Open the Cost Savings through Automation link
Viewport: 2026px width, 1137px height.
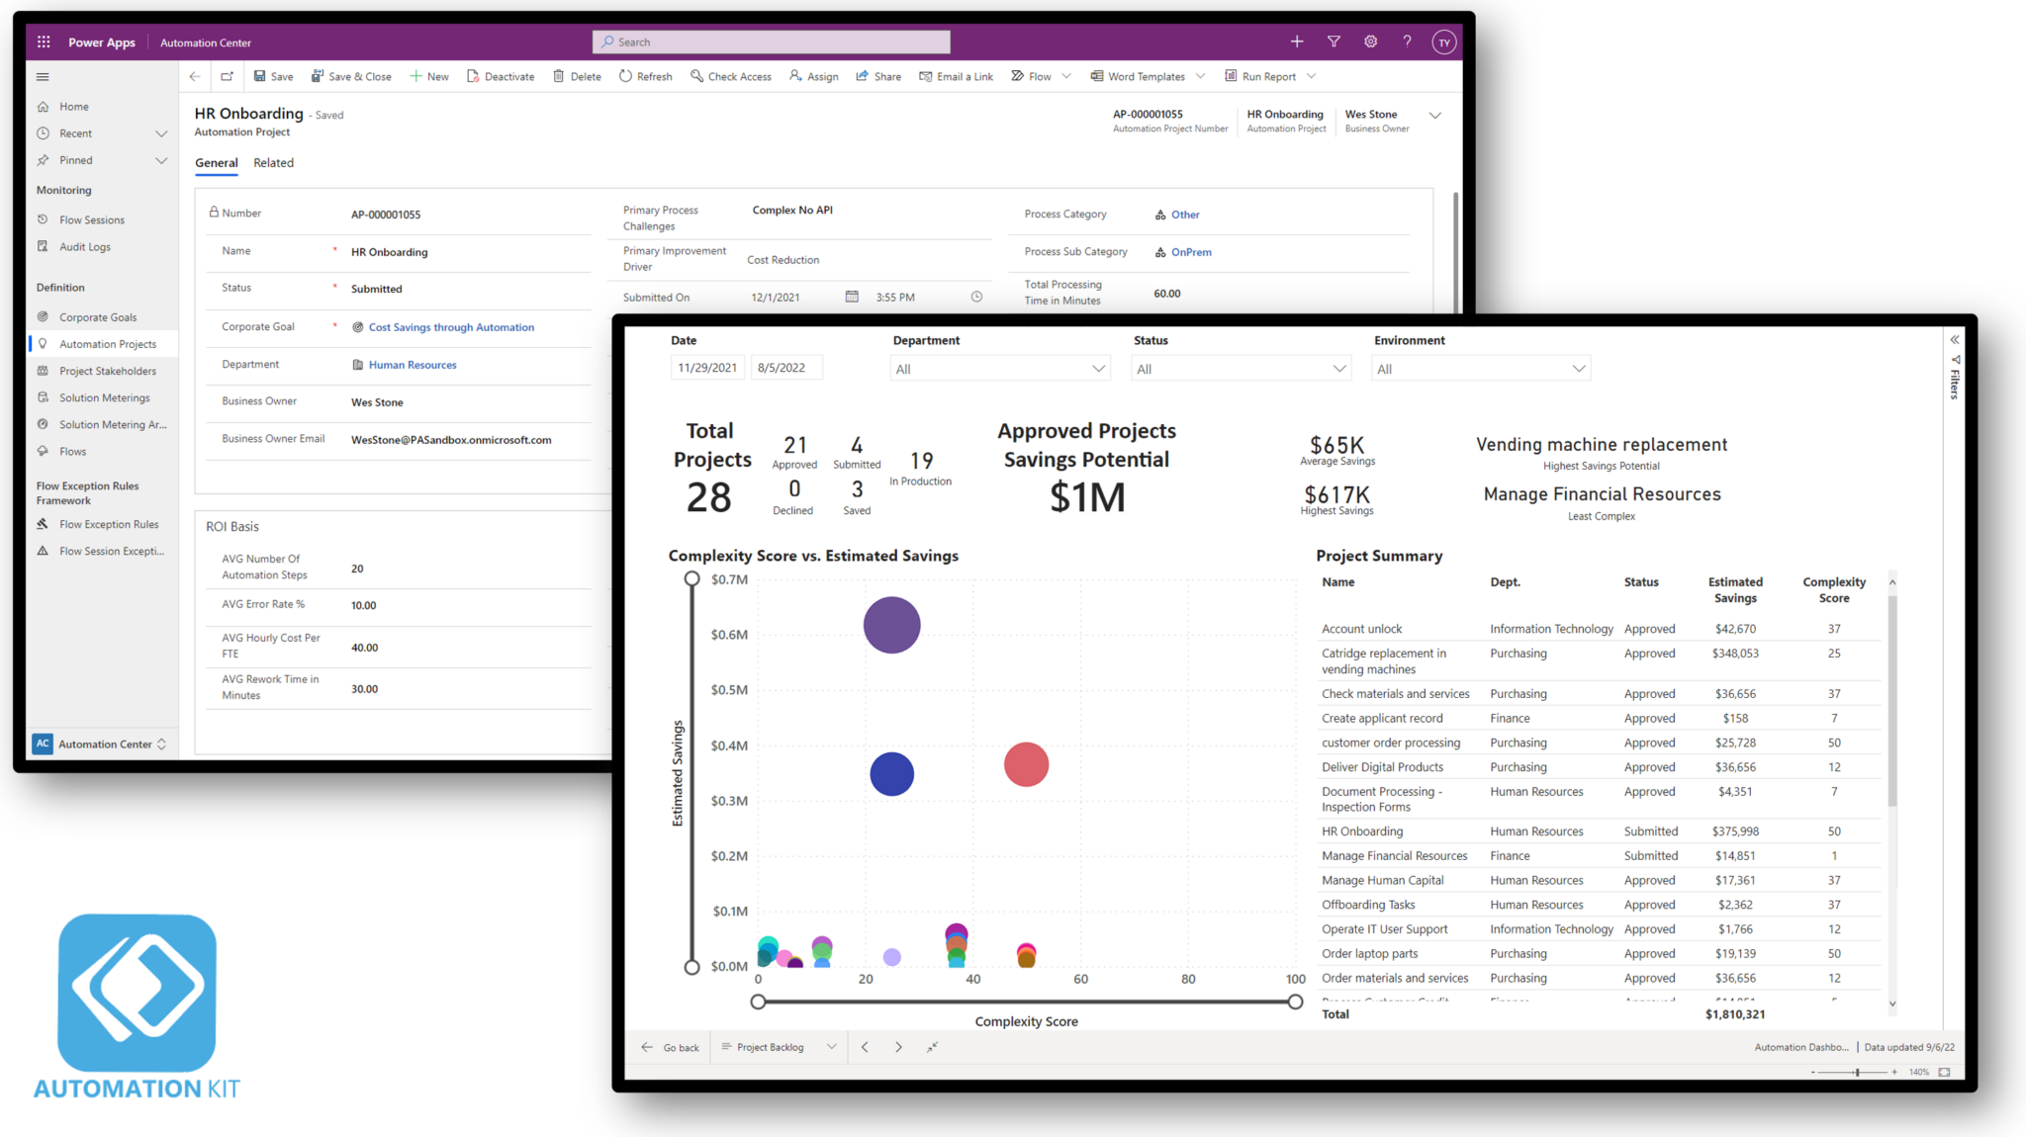(451, 327)
